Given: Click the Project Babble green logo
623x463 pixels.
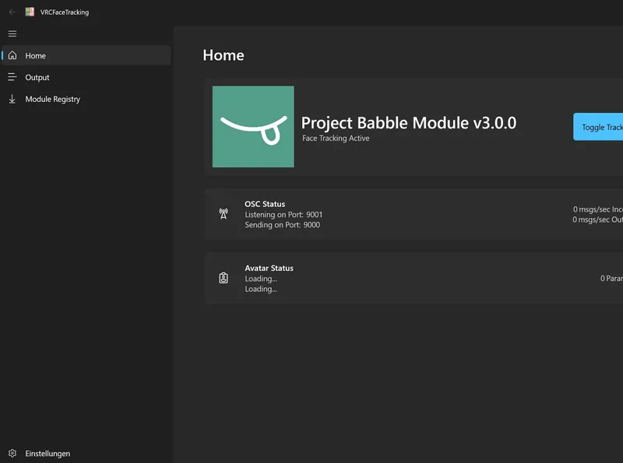Looking at the screenshot, I should 253,127.
